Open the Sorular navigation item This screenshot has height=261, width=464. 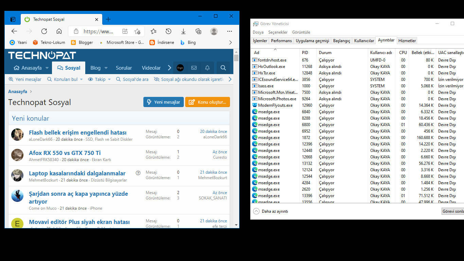(124, 68)
